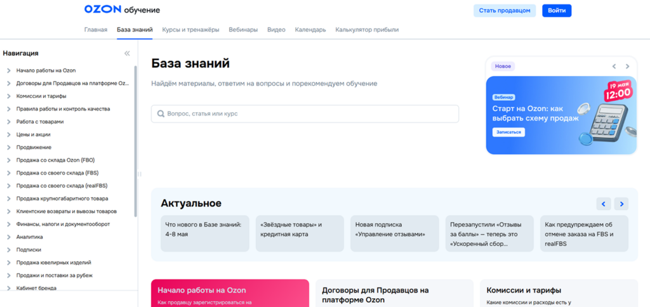
Task: Expand Продажа со своего склада (FBS) chevron
Action: [9, 173]
